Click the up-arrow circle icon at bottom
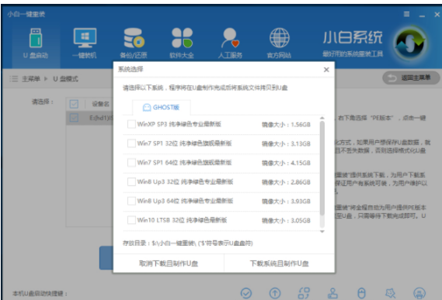 [x=275, y=293]
